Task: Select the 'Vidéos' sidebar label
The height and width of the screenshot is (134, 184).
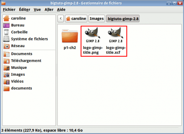Action: click(x=17, y=81)
